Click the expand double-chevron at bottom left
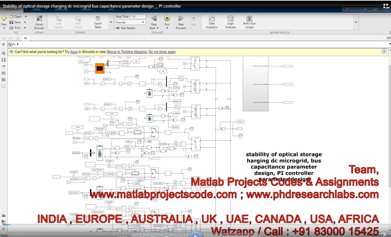The width and height of the screenshot is (391, 237). [3, 228]
